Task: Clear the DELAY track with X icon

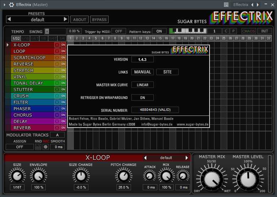Action: tap(57, 122)
